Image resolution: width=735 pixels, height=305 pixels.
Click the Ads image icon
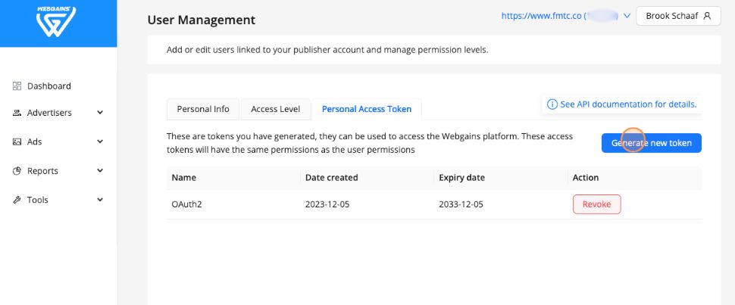[17, 142]
